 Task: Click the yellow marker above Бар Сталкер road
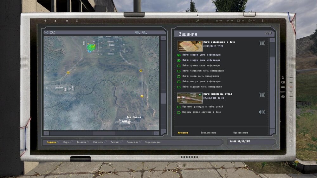(142, 96)
